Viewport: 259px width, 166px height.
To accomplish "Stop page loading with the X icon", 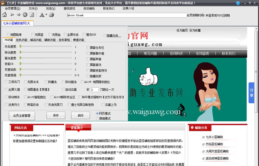I will [x=25, y=15].
